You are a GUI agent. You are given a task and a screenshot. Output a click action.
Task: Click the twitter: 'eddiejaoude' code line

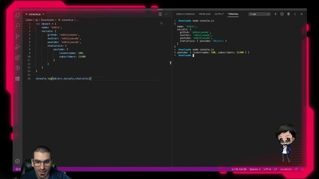point(64,38)
